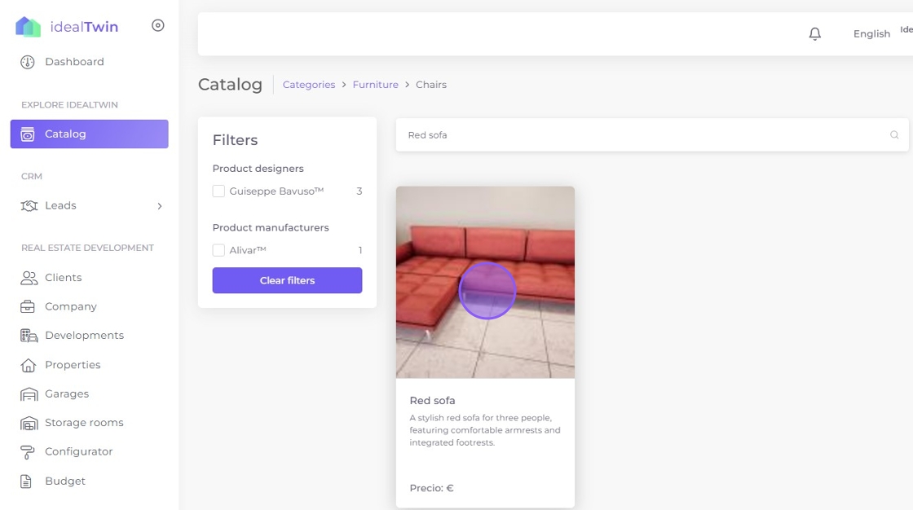Open Dashboard from the sidebar icon
Image resolution: width=913 pixels, height=510 pixels.
(x=28, y=62)
